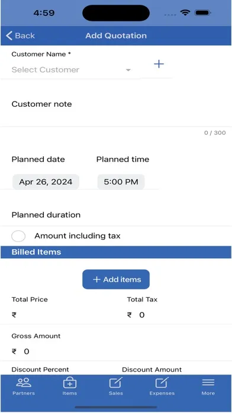Tap the plus icon to add customer
This screenshot has width=232, height=413.
click(159, 64)
